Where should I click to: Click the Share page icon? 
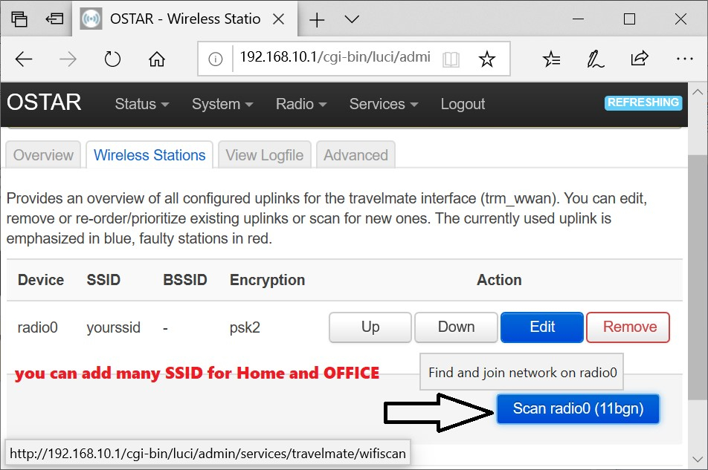coord(639,59)
